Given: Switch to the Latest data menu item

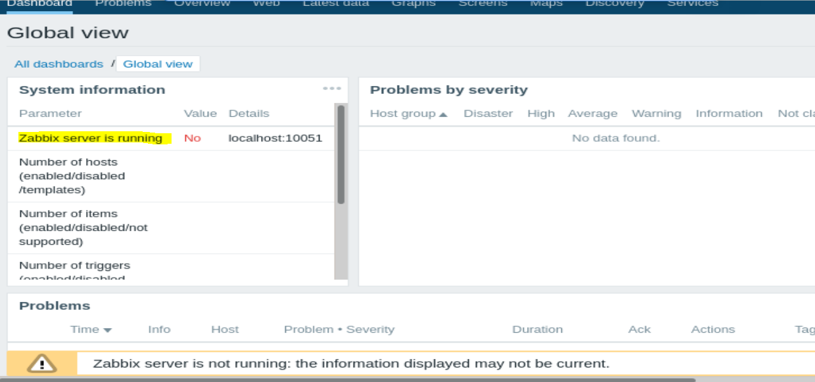Looking at the screenshot, I should point(336,4).
